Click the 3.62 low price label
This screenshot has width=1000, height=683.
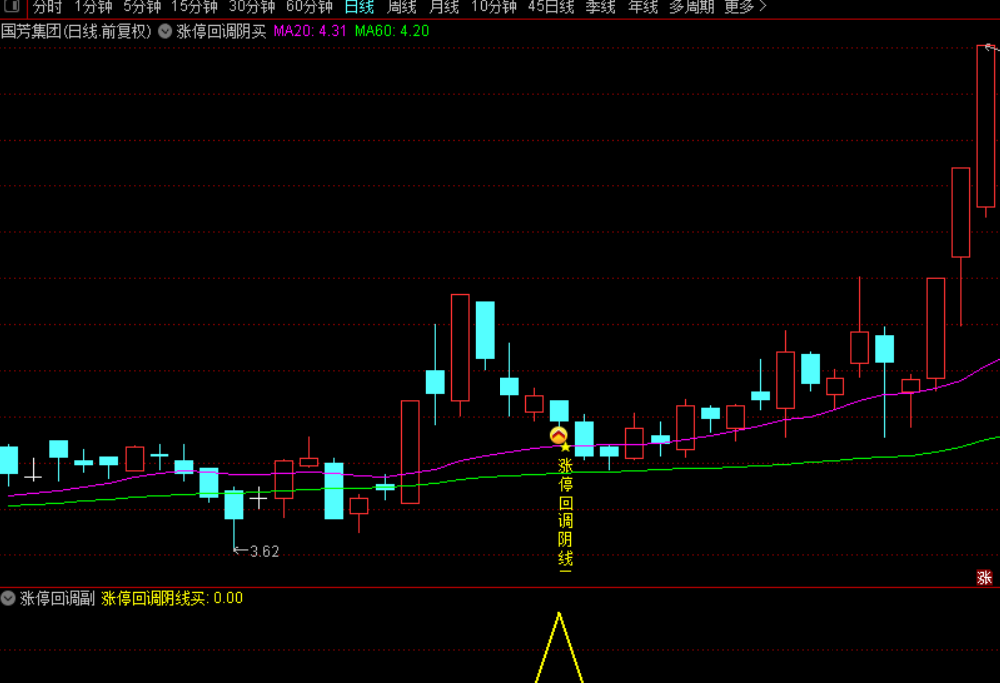pos(264,551)
